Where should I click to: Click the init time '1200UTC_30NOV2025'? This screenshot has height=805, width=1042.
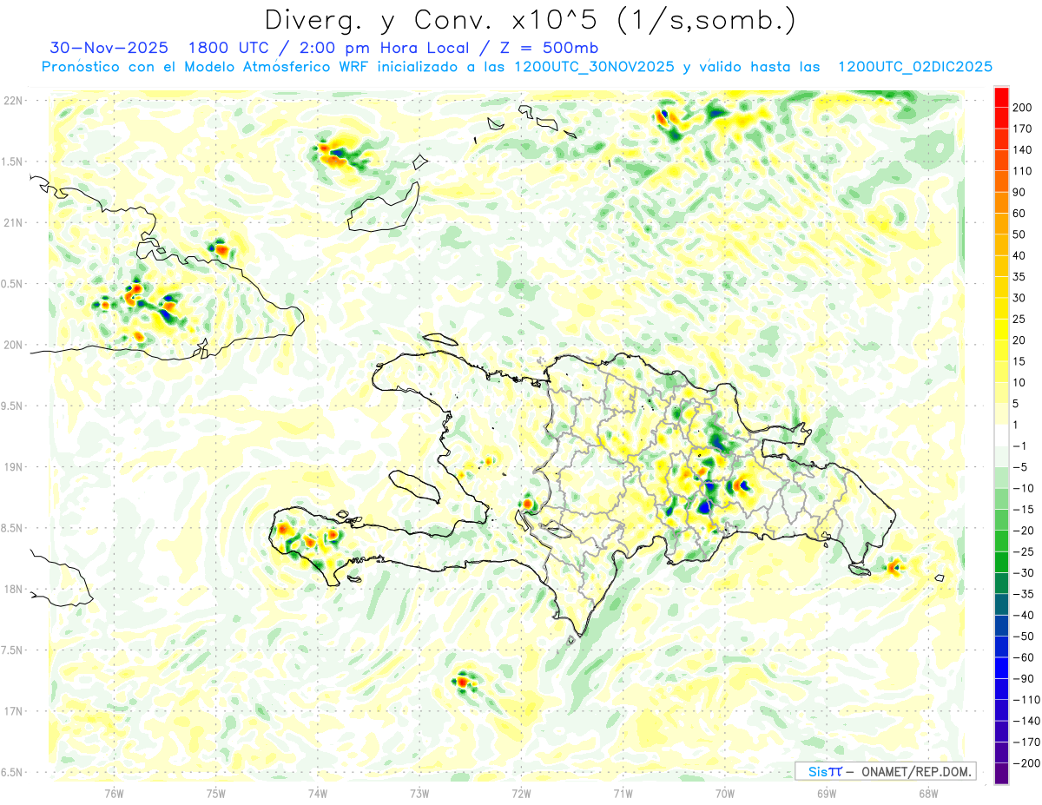coord(595,67)
